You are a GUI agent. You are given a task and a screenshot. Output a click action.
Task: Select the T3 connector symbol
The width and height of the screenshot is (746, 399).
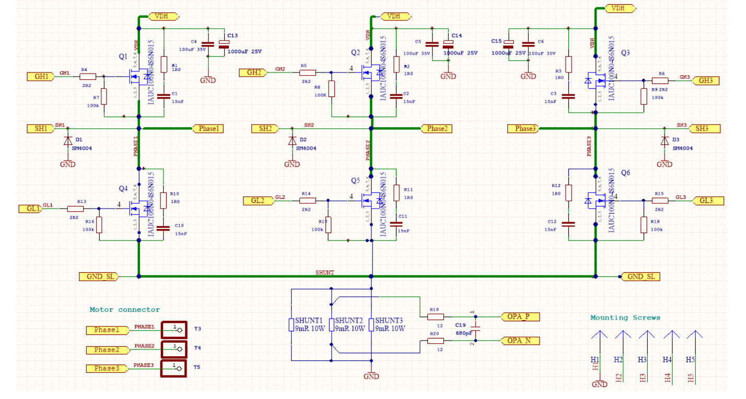(173, 330)
